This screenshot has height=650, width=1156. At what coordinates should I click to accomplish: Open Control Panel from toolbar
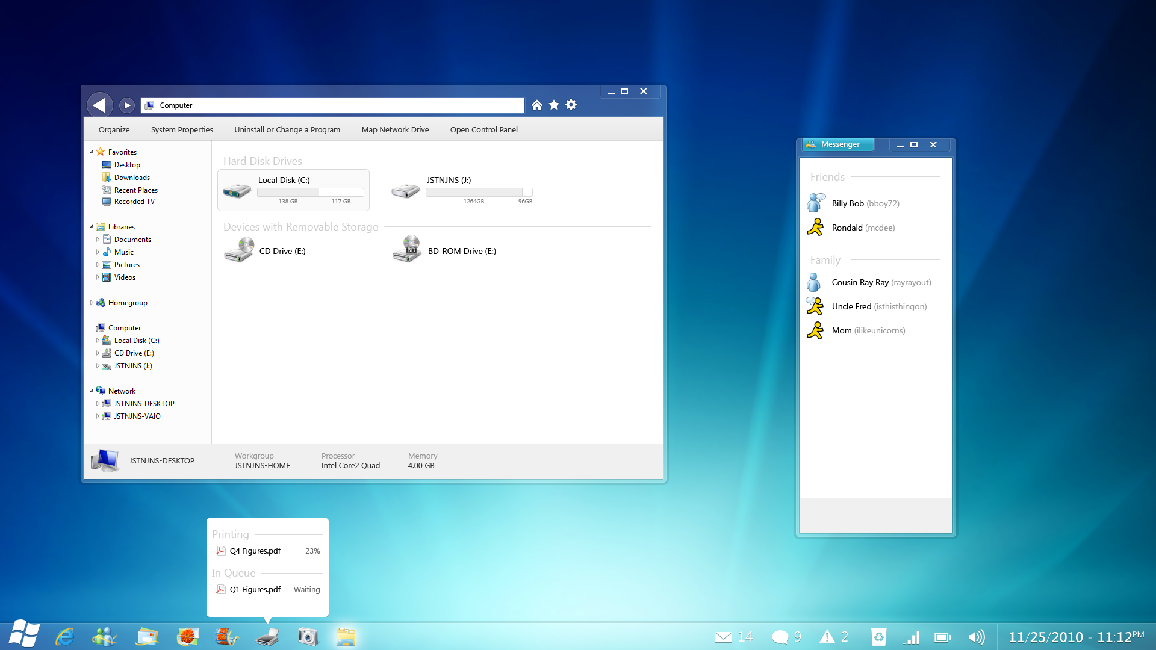tap(484, 129)
